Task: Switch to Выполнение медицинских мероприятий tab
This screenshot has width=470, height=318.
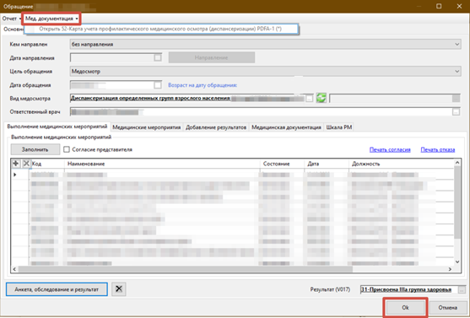Action: (57, 127)
